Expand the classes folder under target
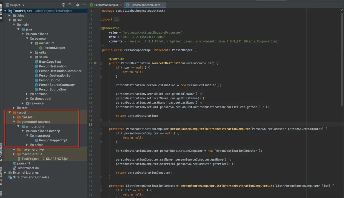Screen dimensions: 344x198 (x=14, y=117)
